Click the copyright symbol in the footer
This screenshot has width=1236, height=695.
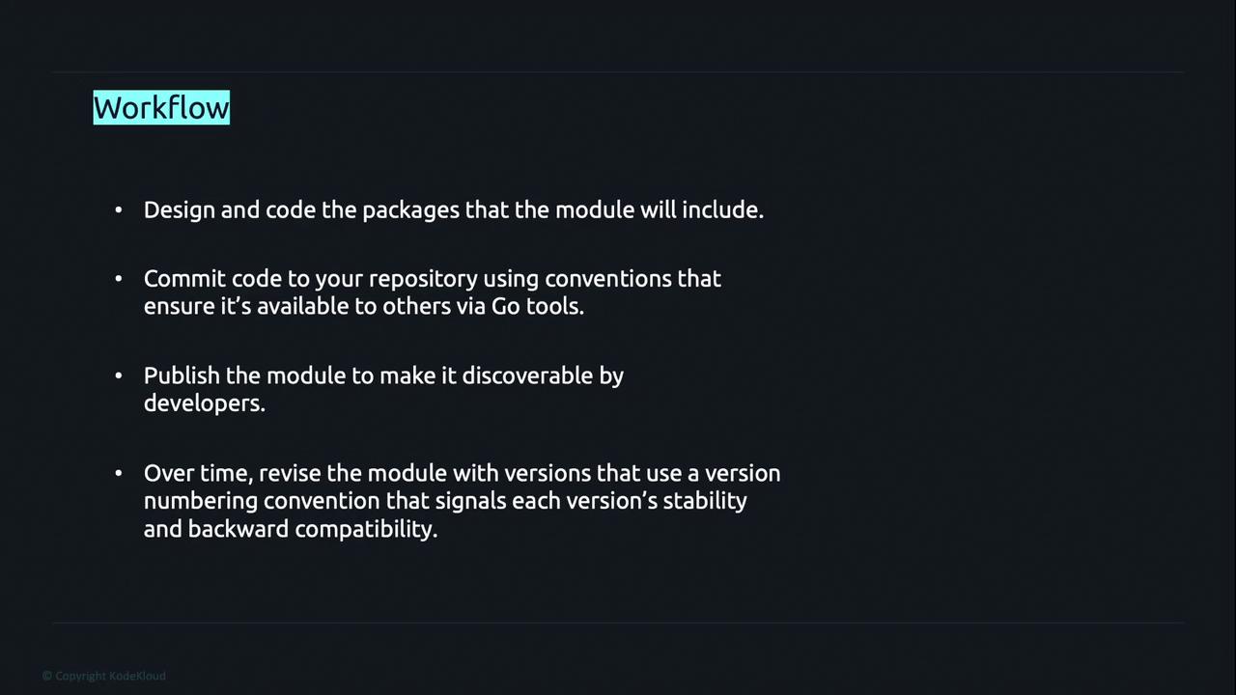click(47, 676)
